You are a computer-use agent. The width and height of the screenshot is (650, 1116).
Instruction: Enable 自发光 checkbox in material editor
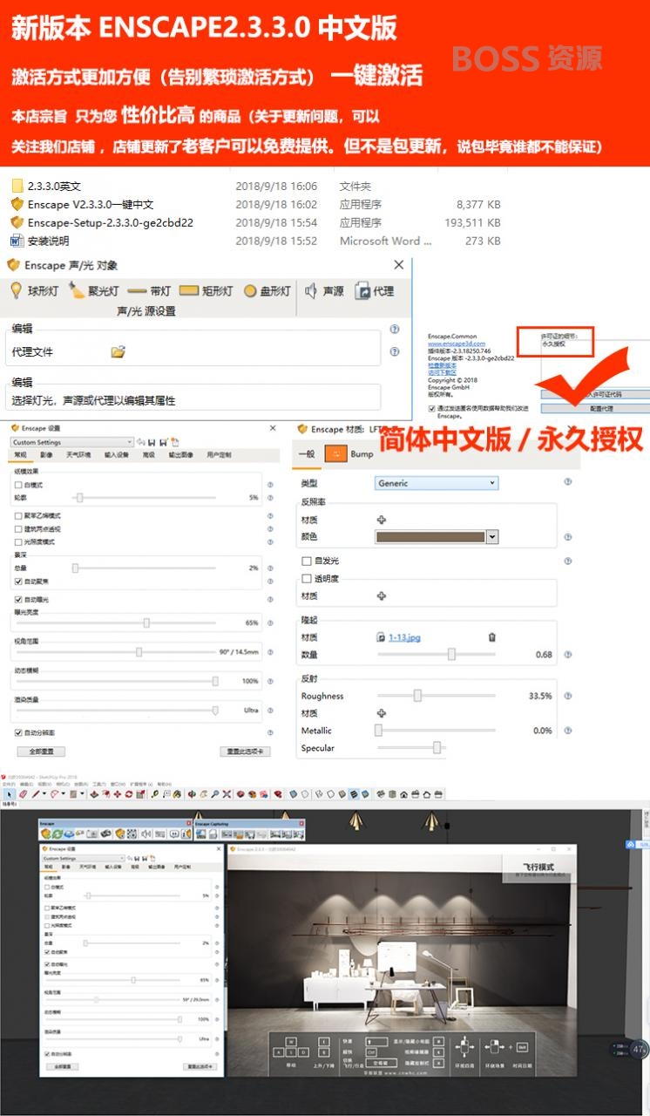(x=306, y=561)
